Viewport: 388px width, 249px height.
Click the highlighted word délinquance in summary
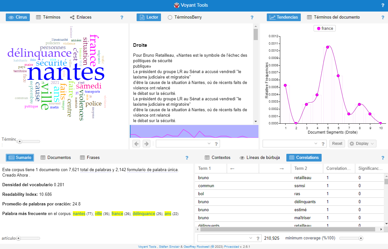pyautogui.click(x=144, y=214)
